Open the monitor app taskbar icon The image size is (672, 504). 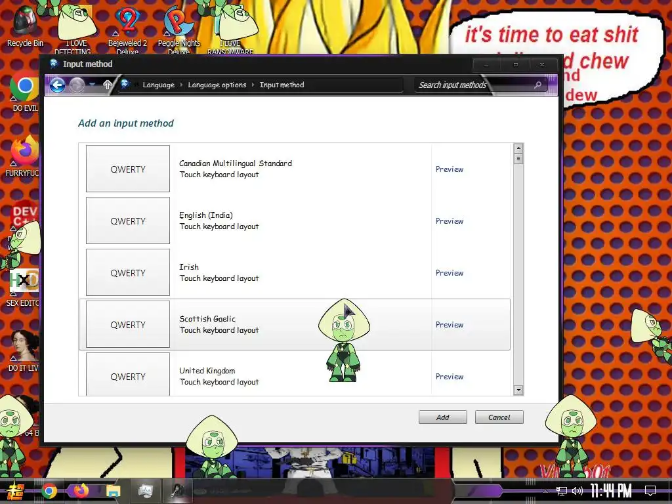(146, 491)
